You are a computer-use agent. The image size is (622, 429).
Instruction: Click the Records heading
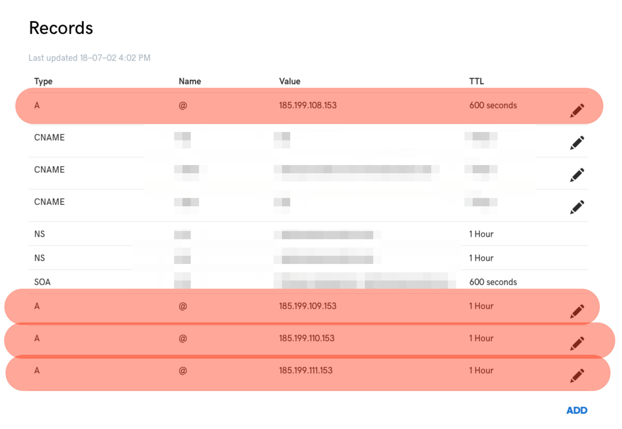[x=61, y=28]
